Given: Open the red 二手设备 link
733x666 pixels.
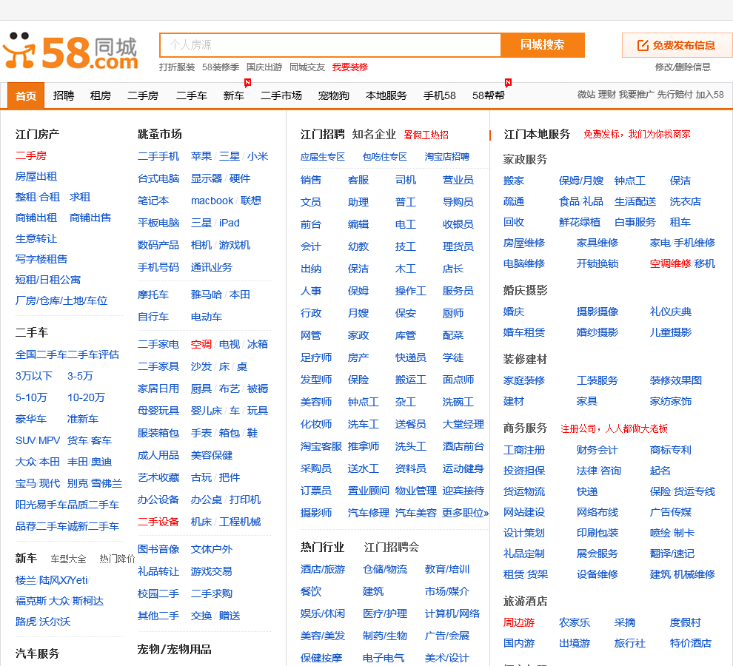Looking at the screenshot, I should (x=158, y=522).
